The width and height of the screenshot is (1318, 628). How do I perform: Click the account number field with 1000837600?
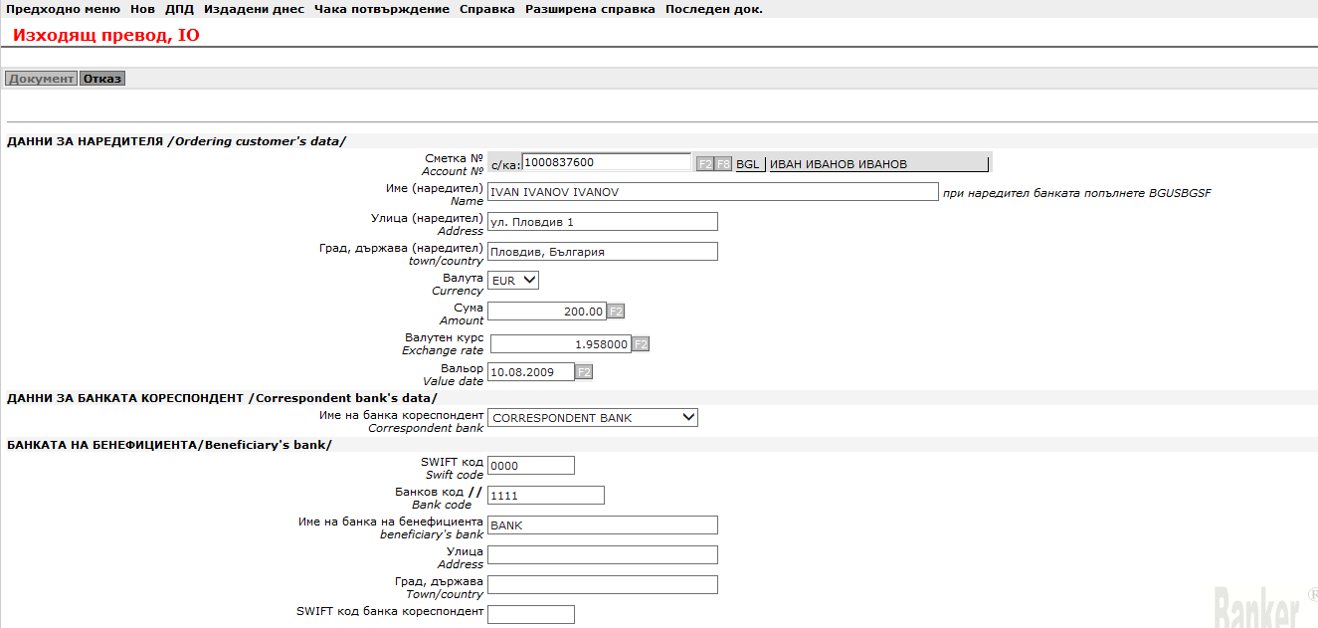pos(606,162)
